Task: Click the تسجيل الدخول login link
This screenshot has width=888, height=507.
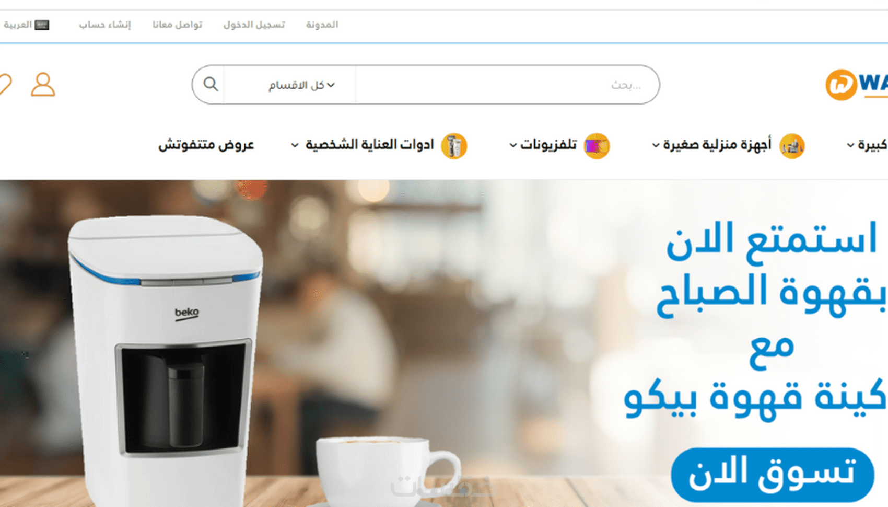Action: point(254,25)
